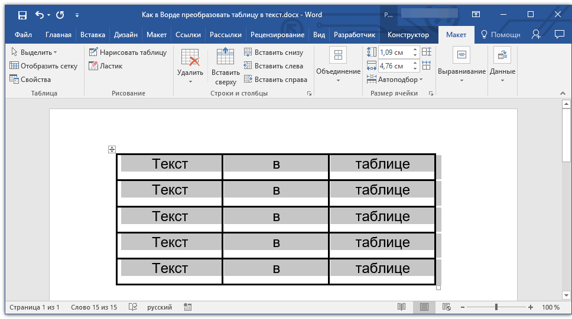Switch to the Конструктор tab

coord(408,35)
